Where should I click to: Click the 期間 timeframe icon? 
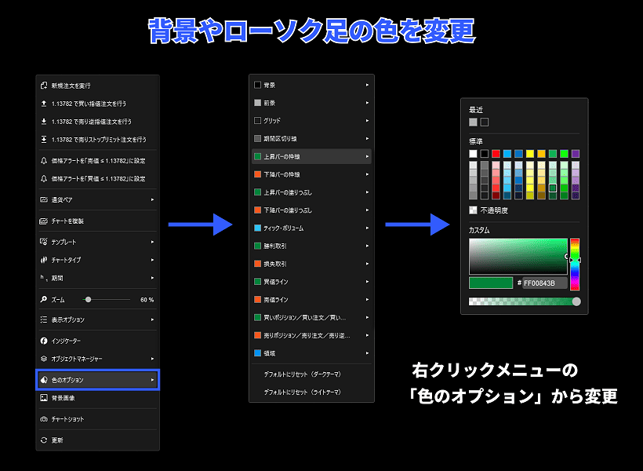click(43, 278)
